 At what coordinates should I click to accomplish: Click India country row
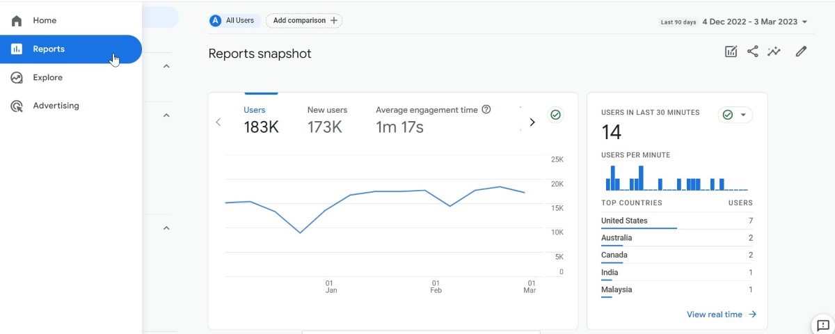coord(677,273)
